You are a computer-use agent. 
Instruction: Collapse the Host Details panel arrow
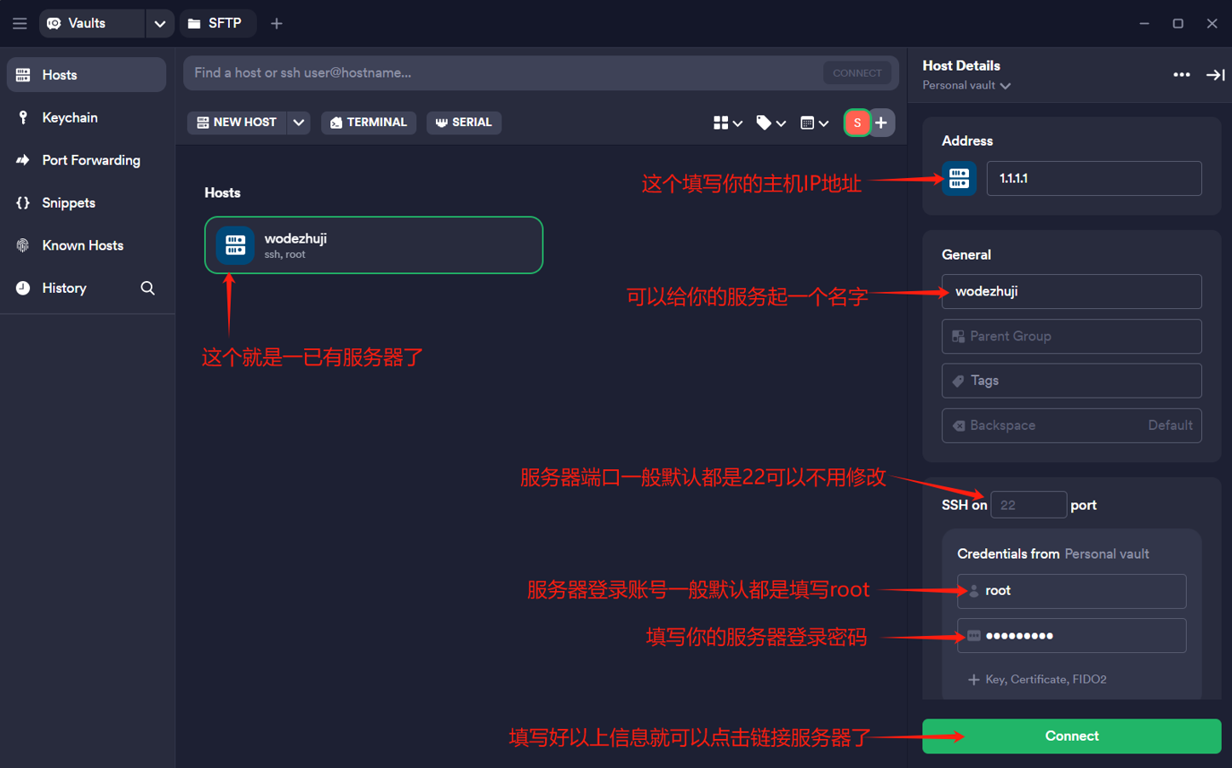pos(1215,75)
